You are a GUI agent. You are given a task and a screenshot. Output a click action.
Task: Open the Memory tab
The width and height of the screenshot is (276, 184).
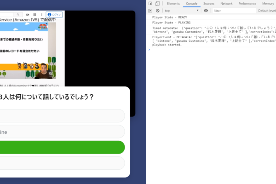pos(268,4)
